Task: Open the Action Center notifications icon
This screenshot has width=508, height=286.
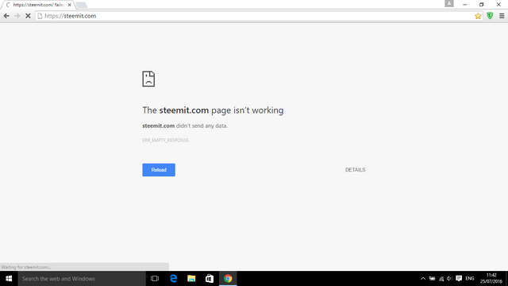Action: 459,279
